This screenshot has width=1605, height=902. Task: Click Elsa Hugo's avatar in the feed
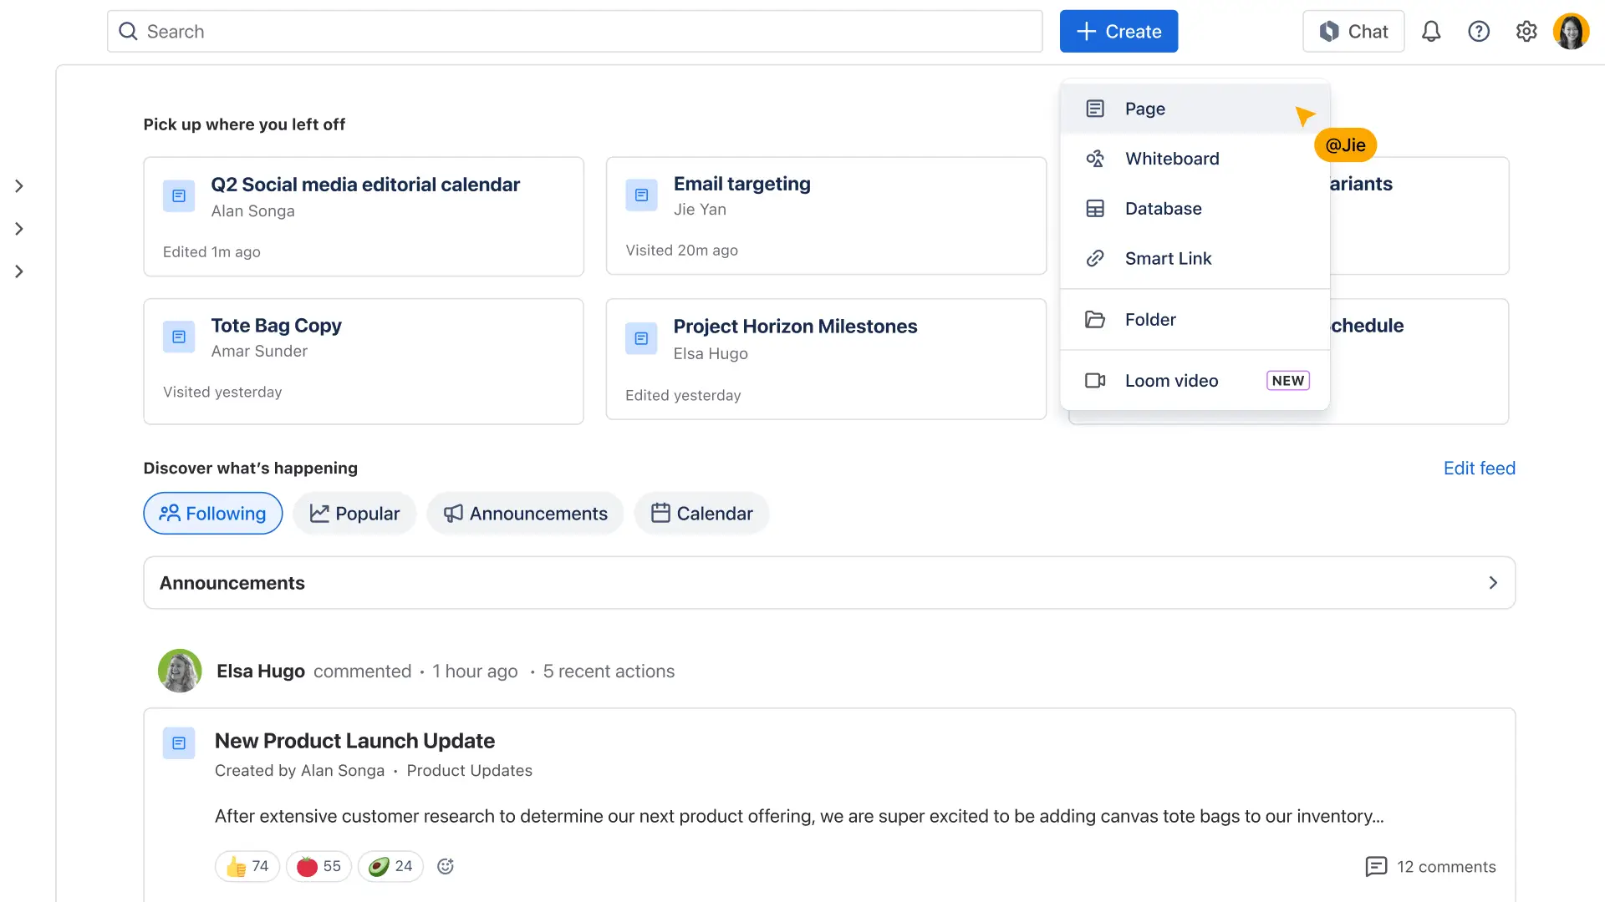pyautogui.click(x=180, y=671)
